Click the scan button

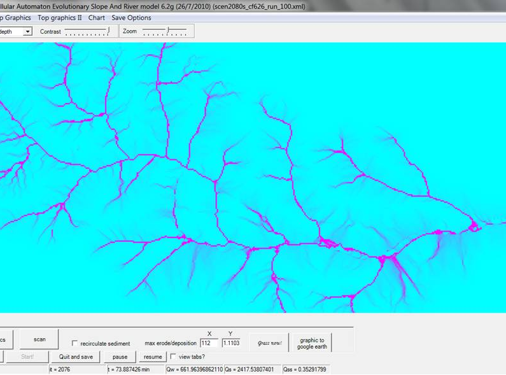tap(39, 339)
